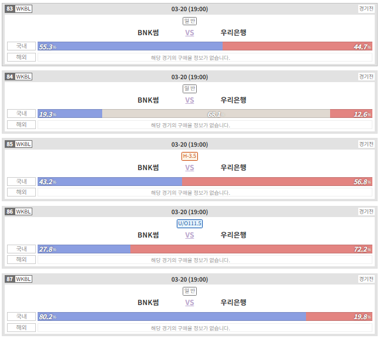Click the blue 55.3% bar segment
This screenshot has height=342, width=380.
[x=130, y=46]
